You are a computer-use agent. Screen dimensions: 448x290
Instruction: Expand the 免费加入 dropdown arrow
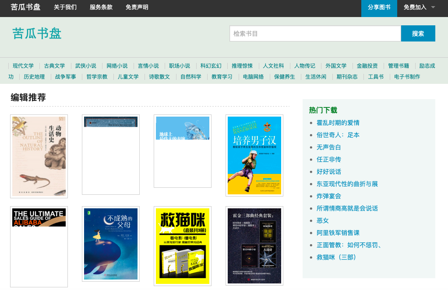pos(433,7)
